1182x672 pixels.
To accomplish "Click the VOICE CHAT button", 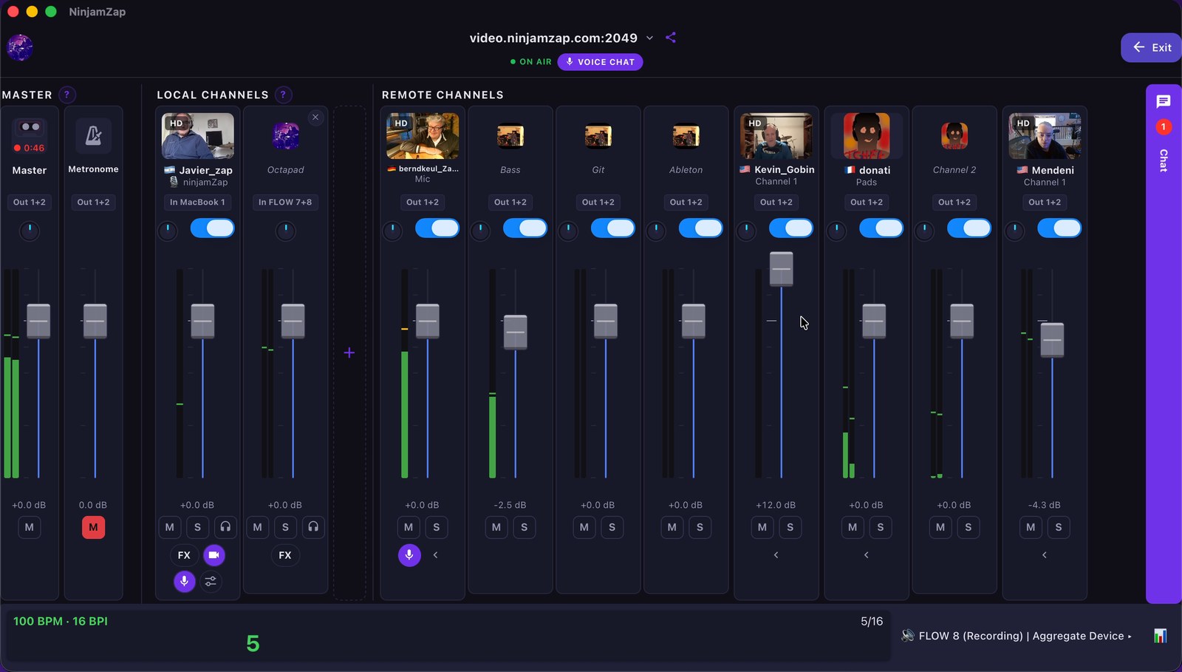I will click(600, 62).
